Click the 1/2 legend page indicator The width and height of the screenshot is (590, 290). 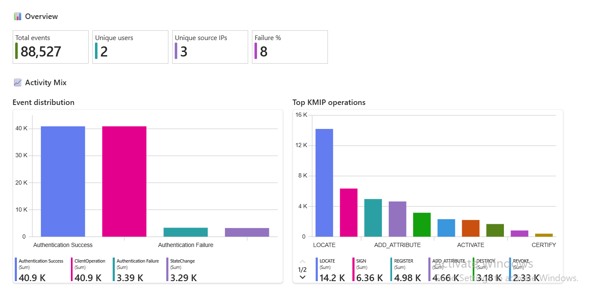[x=303, y=269]
